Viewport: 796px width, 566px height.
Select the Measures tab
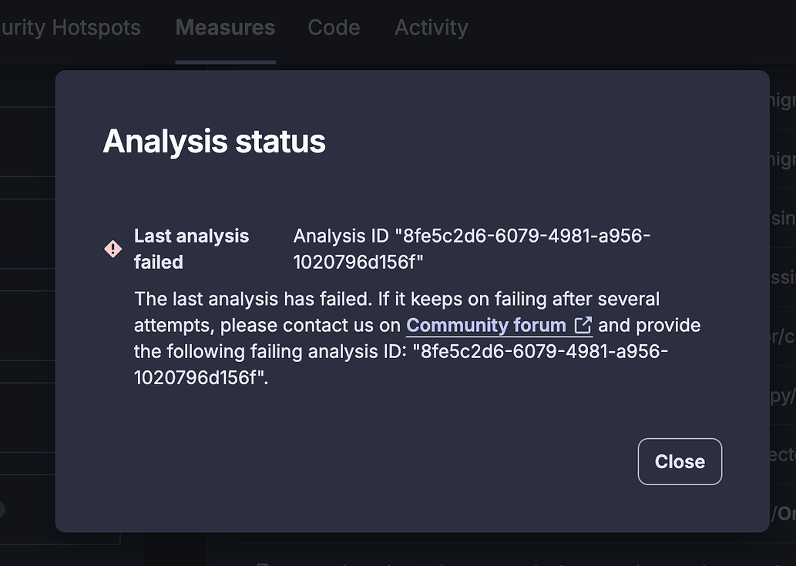225,28
